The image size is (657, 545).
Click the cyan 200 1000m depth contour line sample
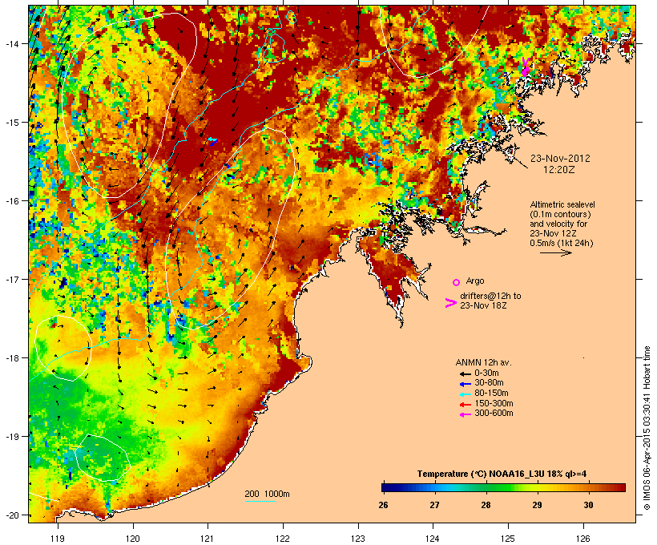click(260, 501)
